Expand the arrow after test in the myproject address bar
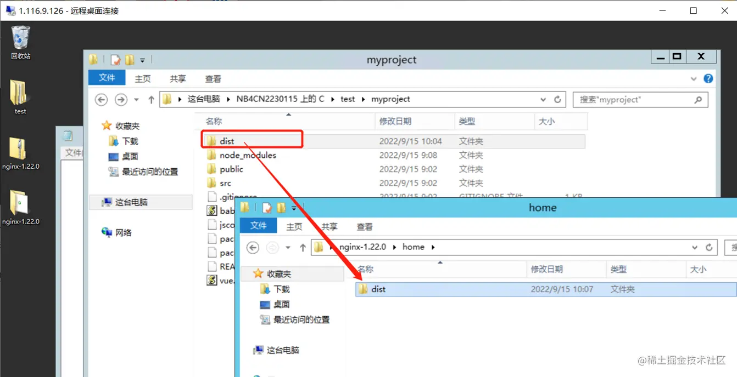The image size is (737, 377). pos(363,100)
